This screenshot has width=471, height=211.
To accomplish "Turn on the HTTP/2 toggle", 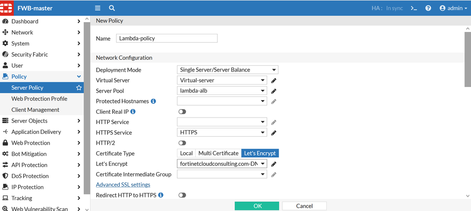I will click(182, 143).
